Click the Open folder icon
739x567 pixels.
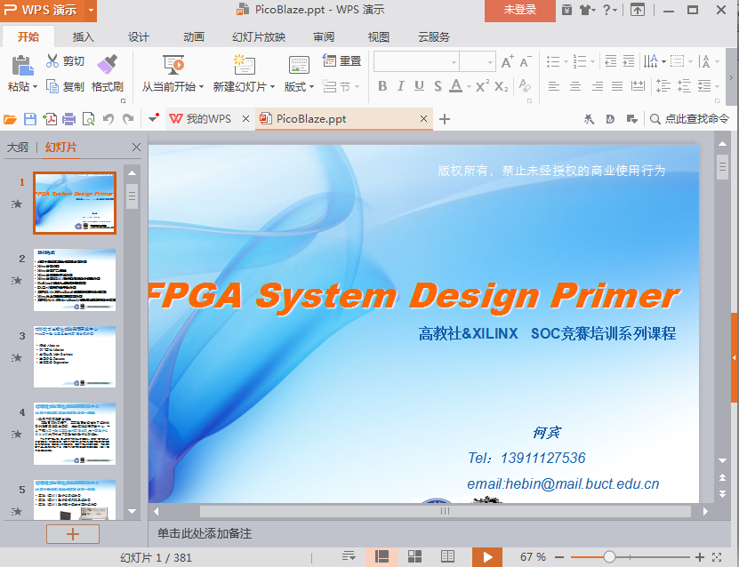pos(10,119)
